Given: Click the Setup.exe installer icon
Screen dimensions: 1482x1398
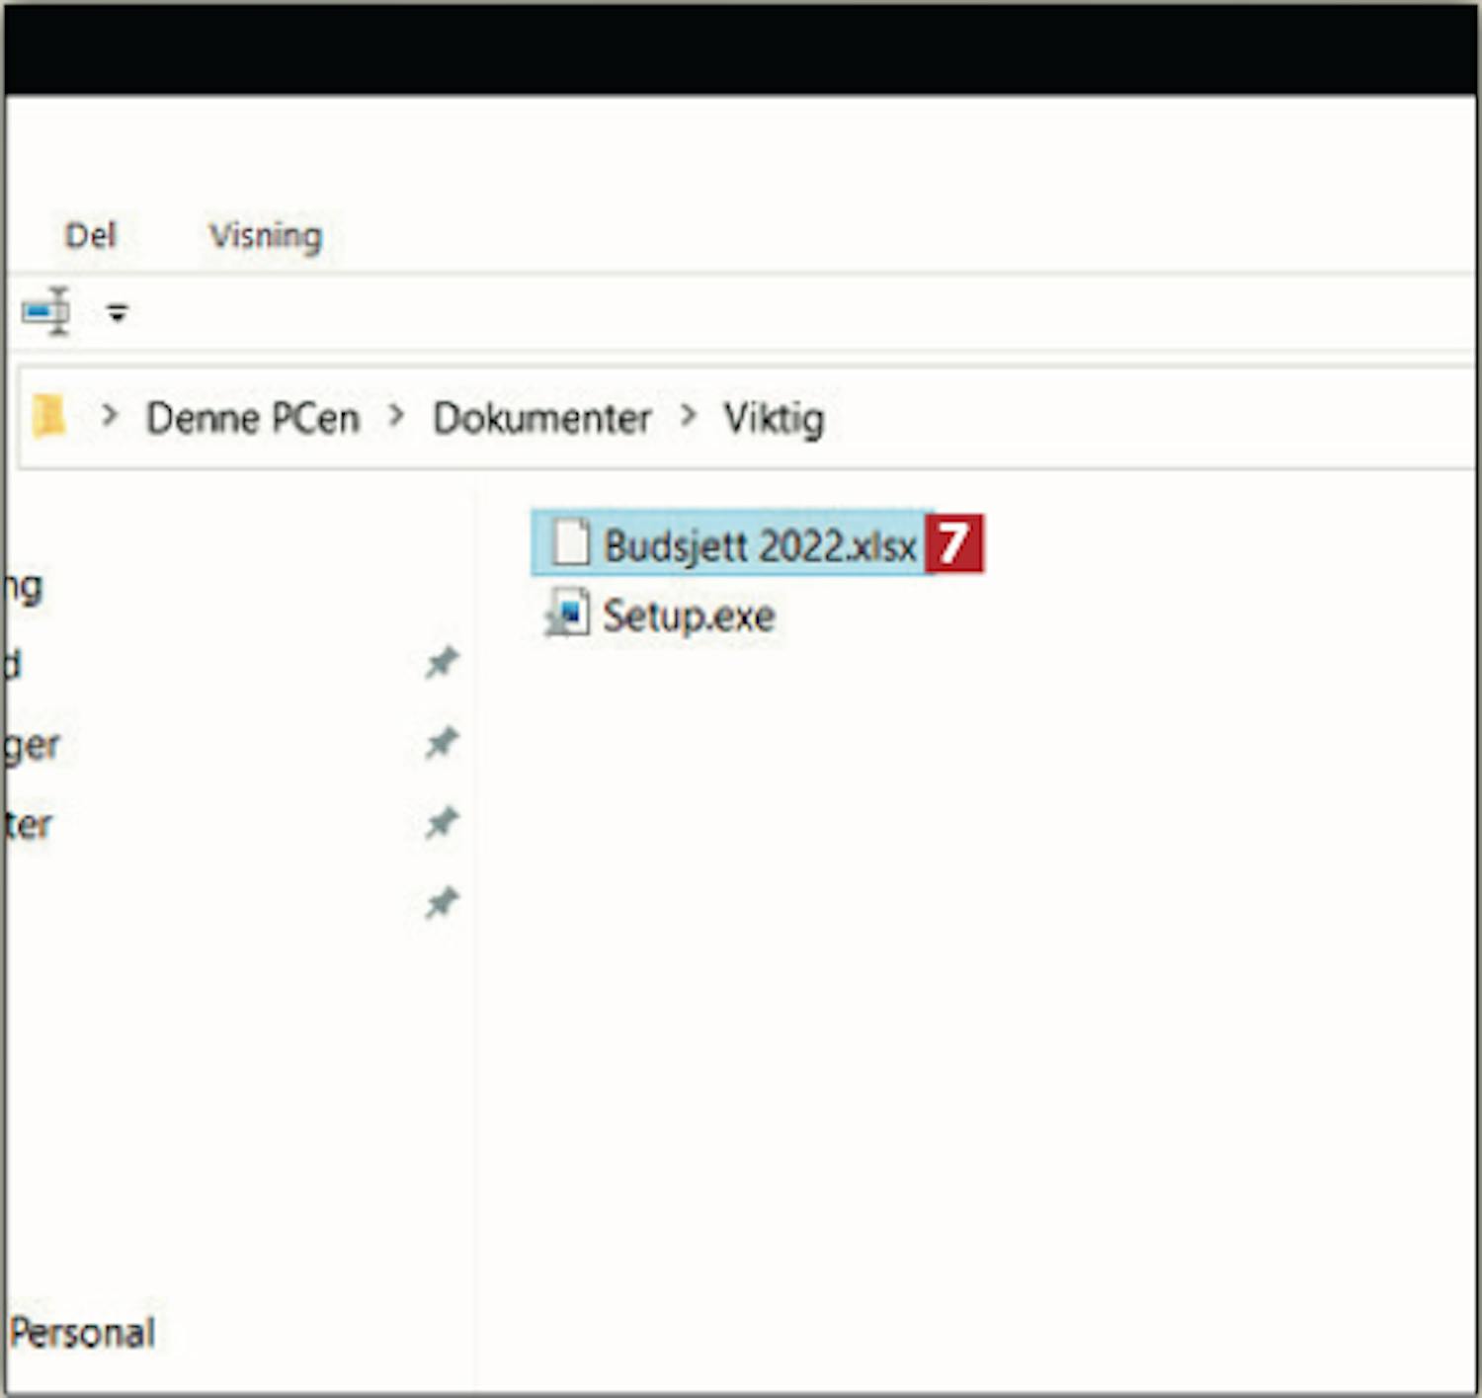Looking at the screenshot, I should [x=568, y=615].
